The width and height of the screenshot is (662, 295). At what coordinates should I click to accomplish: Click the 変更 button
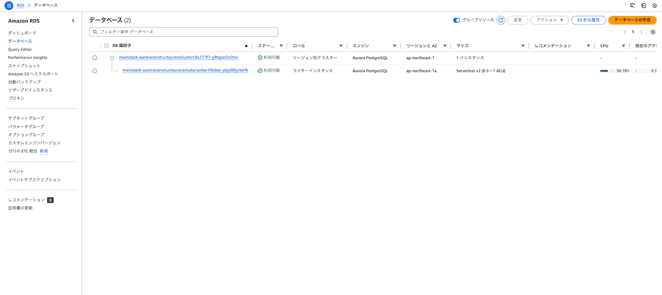pyautogui.click(x=517, y=20)
